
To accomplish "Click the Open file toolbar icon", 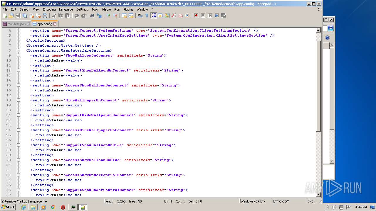I will tap(11, 16).
